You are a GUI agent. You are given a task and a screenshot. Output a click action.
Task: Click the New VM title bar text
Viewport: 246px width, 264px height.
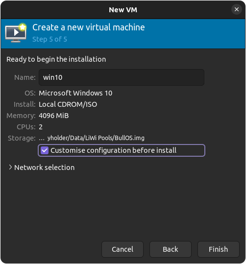123,10
